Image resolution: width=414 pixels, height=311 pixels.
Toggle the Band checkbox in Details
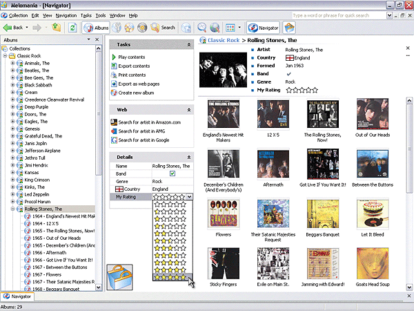tap(172, 173)
